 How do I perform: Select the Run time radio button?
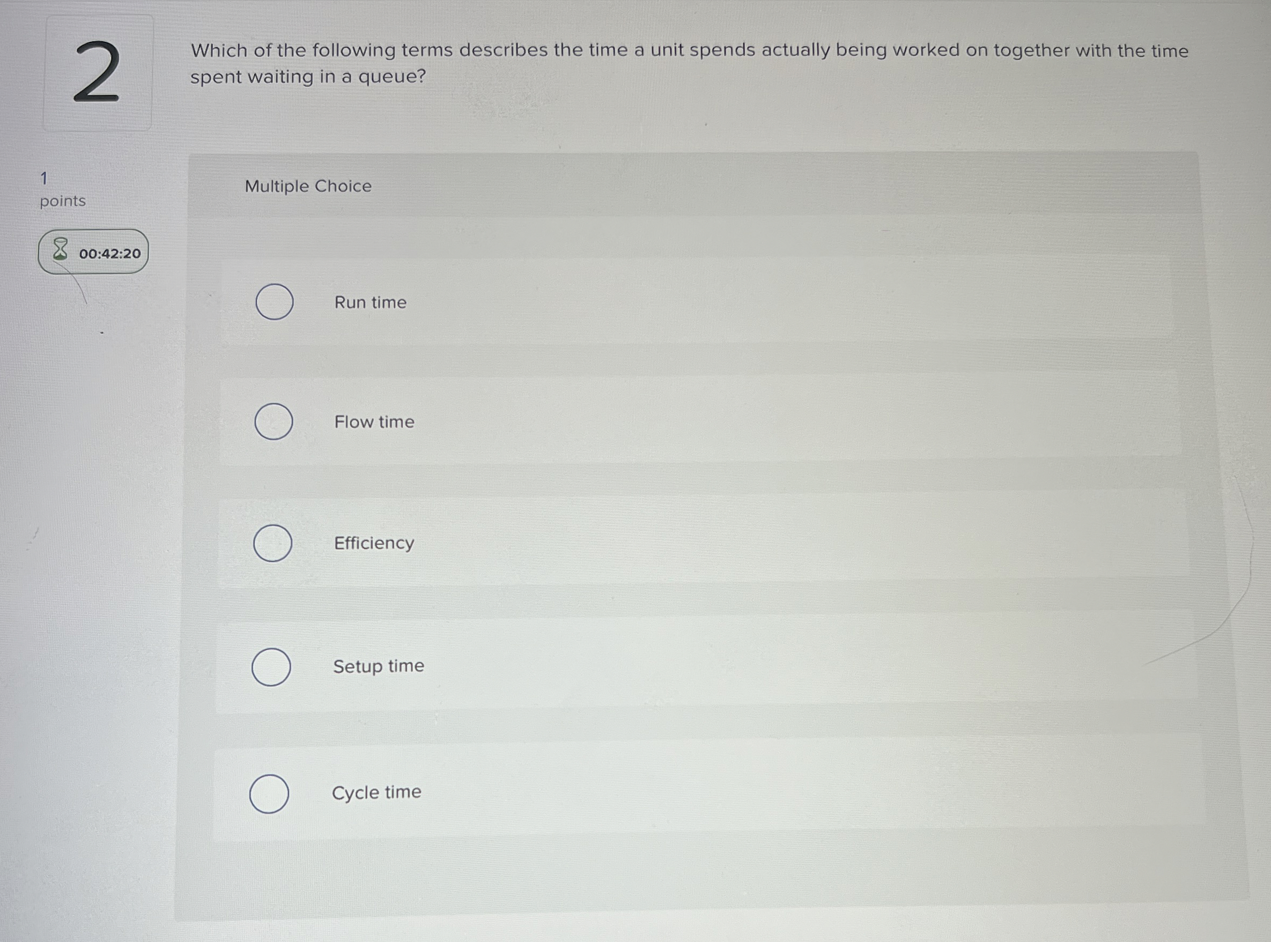274,302
